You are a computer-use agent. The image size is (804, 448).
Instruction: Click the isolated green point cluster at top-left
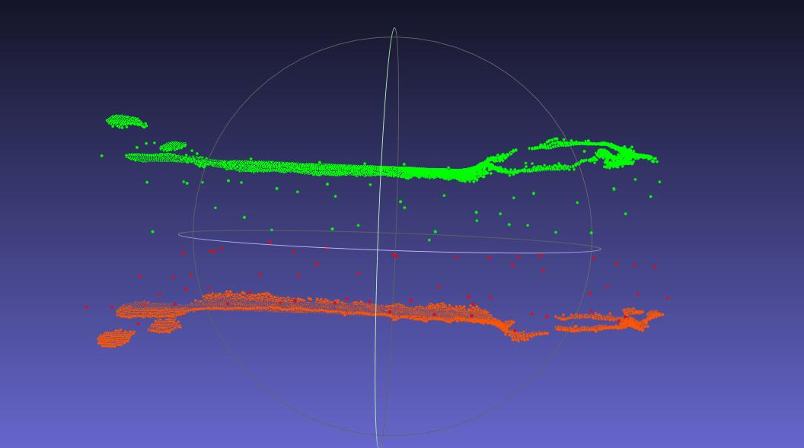pyautogui.click(x=123, y=121)
